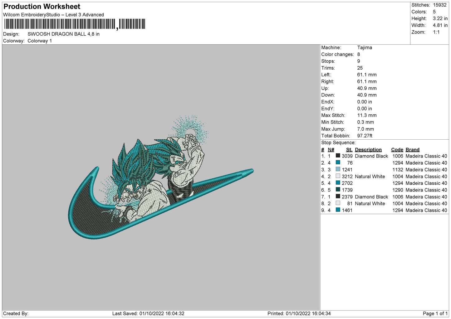Click the barcode under the worksheet title
This screenshot has height=319, width=451.
(75, 24)
